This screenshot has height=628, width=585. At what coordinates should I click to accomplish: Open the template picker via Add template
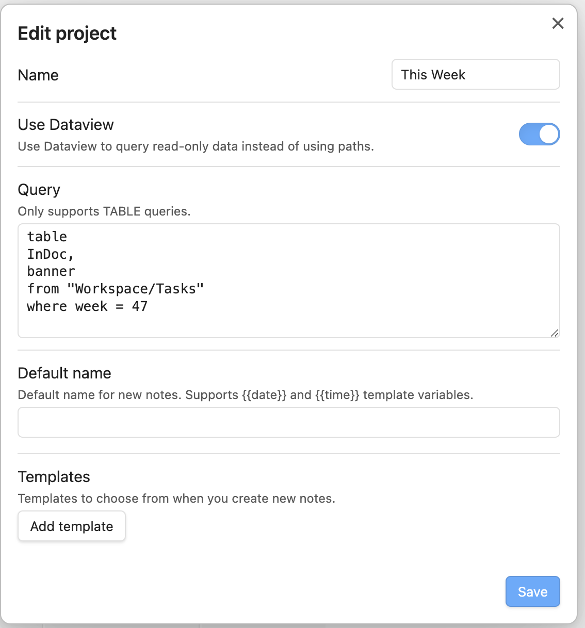pyautogui.click(x=71, y=526)
